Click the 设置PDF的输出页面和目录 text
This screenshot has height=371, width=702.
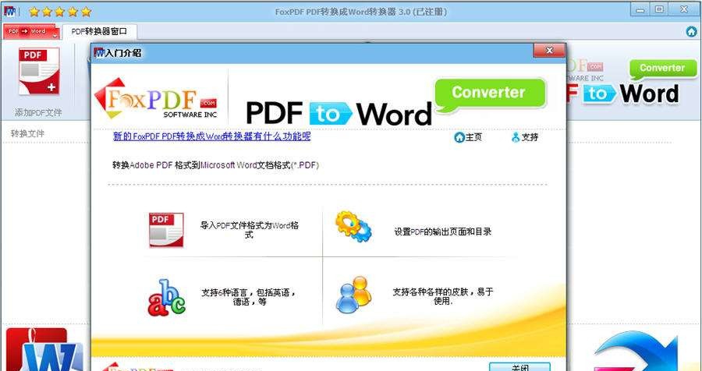(443, 231)
